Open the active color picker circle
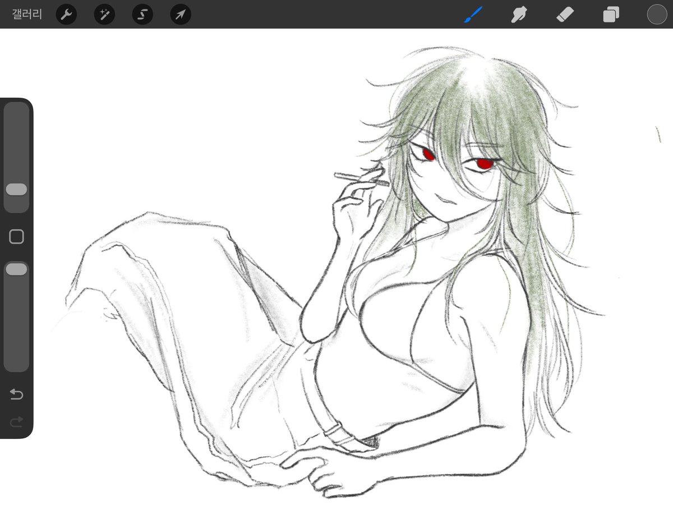Screen dimensions: 673x505 click(x=657, y=14)
